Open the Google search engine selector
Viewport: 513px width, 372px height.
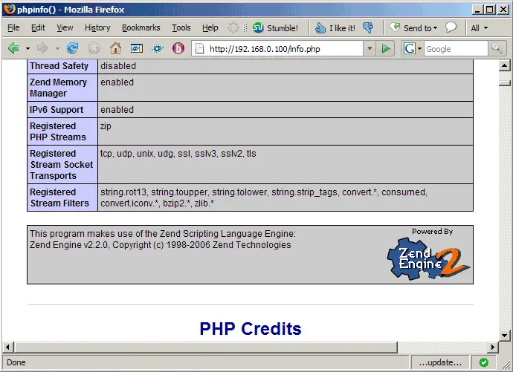pos(412,49)
